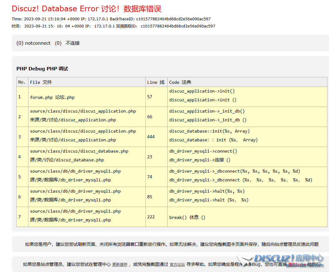Click the PHP Debug section heading
The width and height of the screenshot is (329, 273).
point(42,69)
